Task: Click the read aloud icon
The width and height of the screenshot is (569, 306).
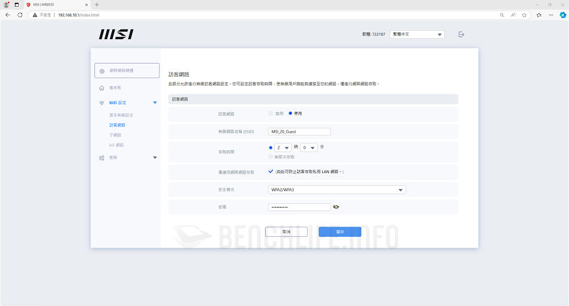Action: [x=513, y=15]
